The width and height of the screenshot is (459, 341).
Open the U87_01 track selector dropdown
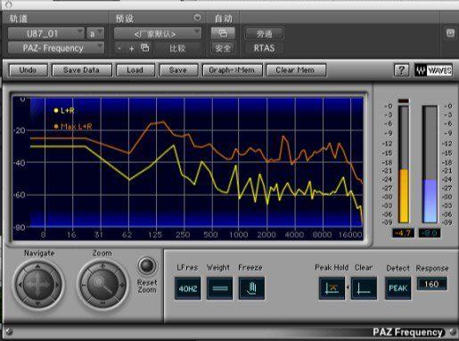click(x=45, y=34)
